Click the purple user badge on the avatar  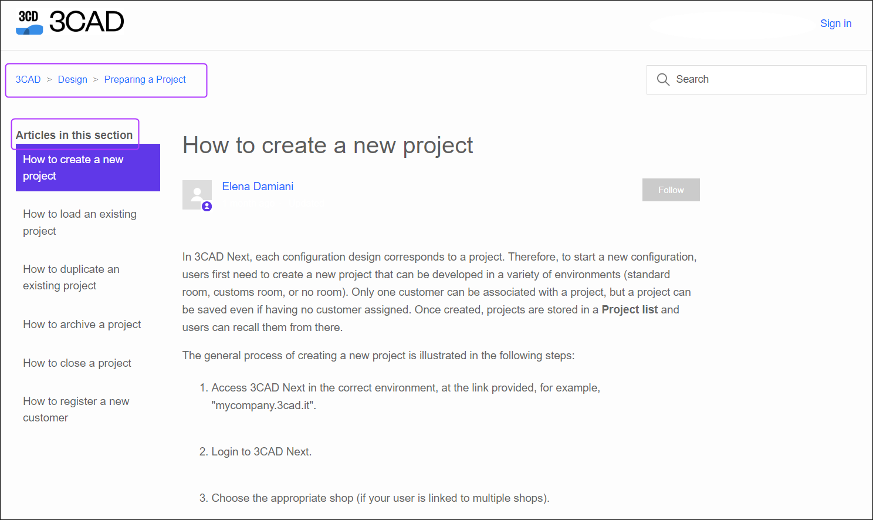point(207,206)
